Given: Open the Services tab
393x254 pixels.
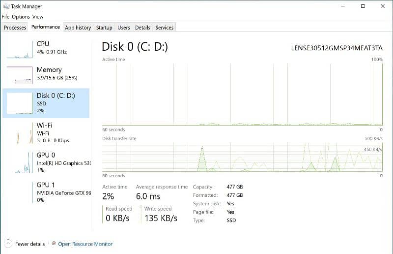Looking at the screenshot, I should point(164,28).
